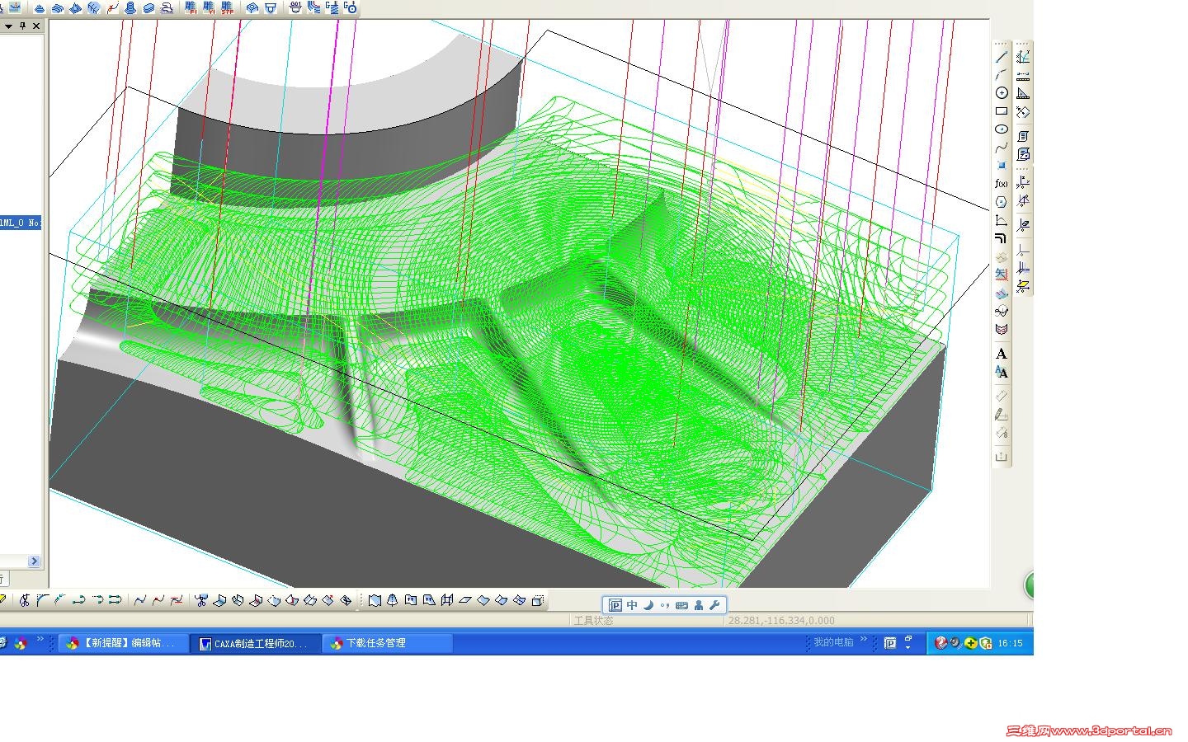Click the coordinates readout 28.281,-116.334,0.000

pos(780,621)
